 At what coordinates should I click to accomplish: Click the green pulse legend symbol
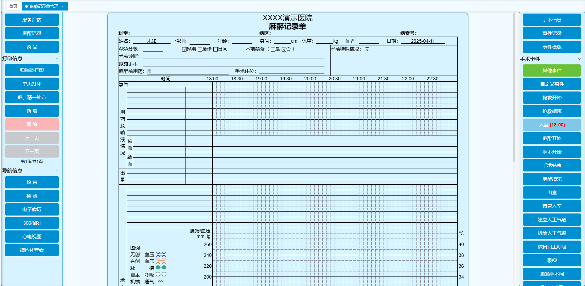161,268
